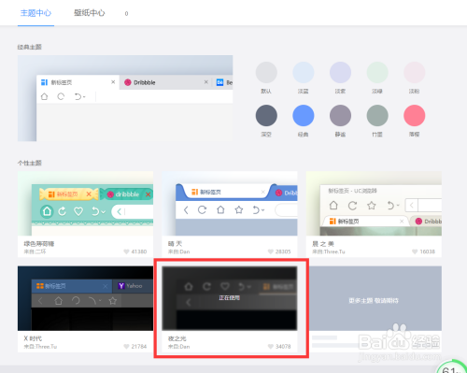Image resolution: width=467 pixels, height=373 pixels.
Task: Like the 绿色薄荷糖 theme with heart icon
Action: (126, 251)
